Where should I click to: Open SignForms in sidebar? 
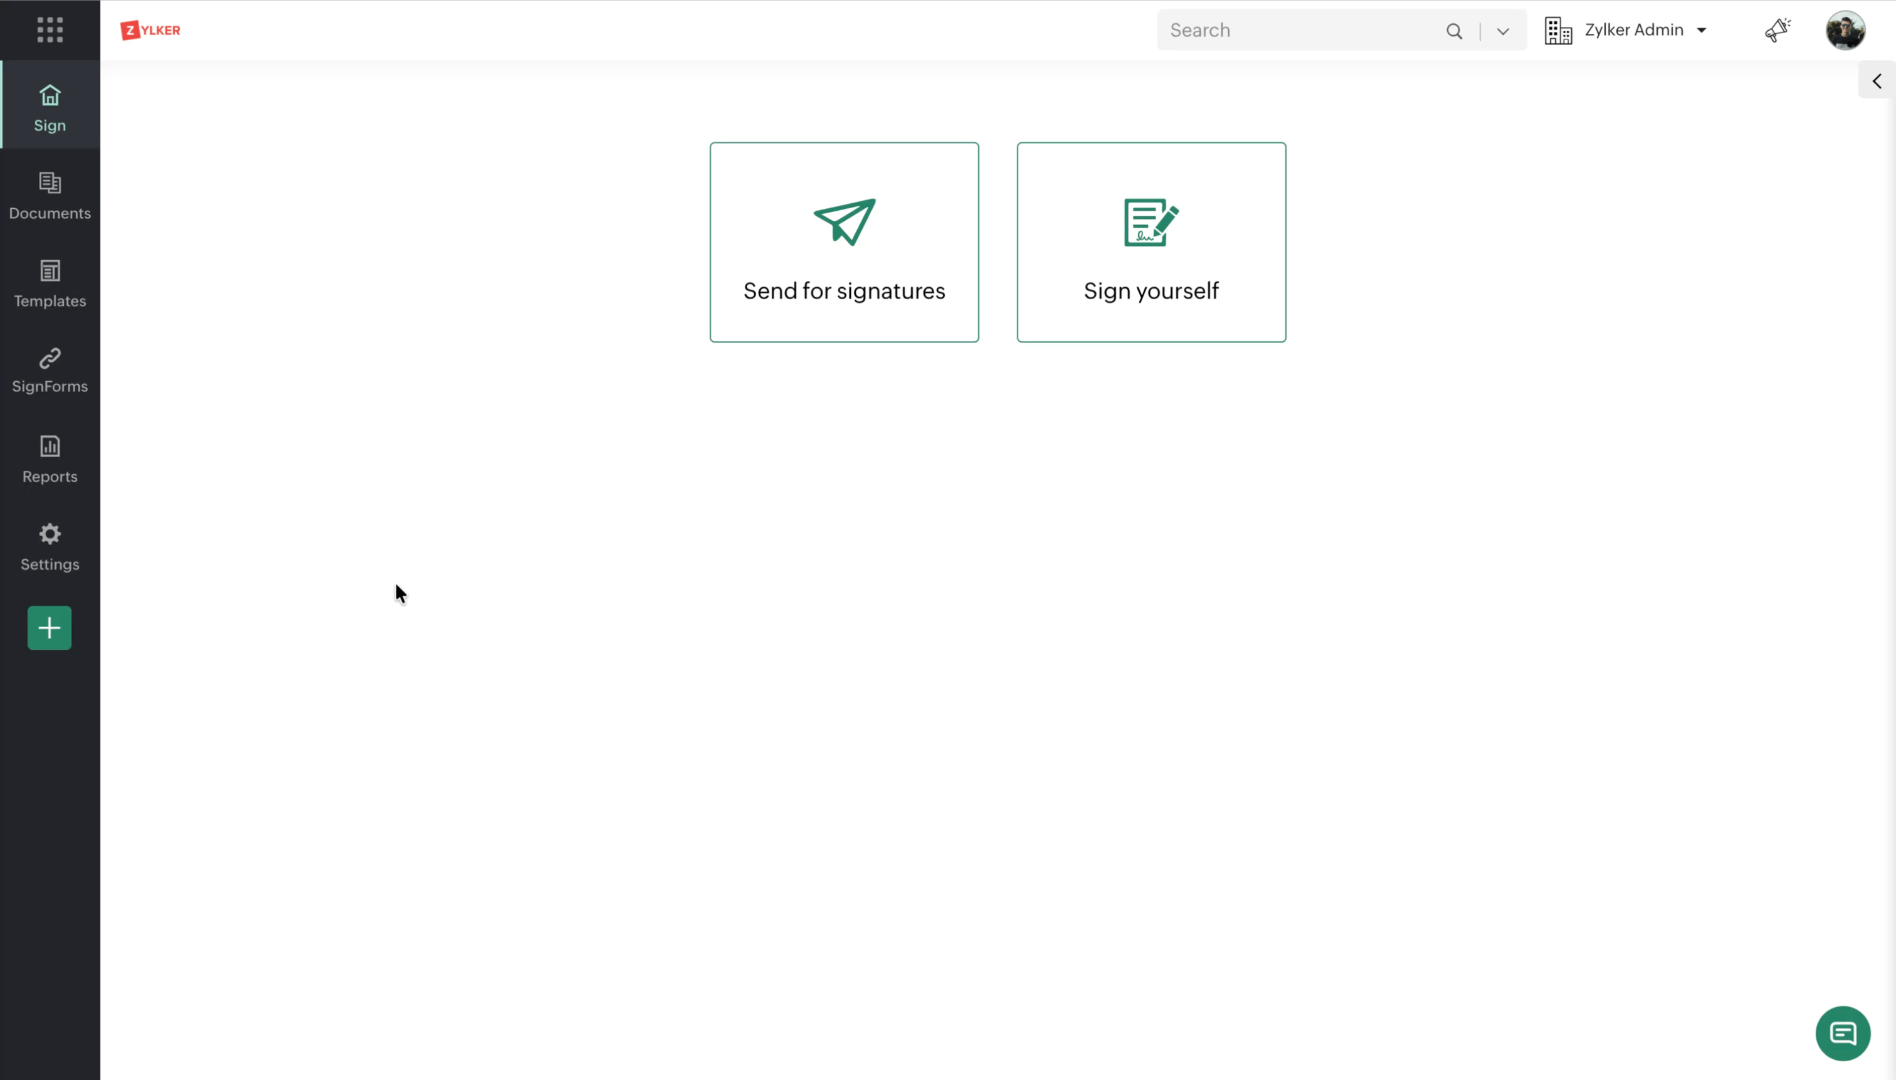[x=50, y=371]
